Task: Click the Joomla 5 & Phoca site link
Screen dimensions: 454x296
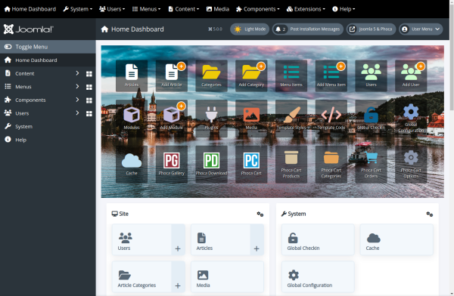Action: click(372, 29)
